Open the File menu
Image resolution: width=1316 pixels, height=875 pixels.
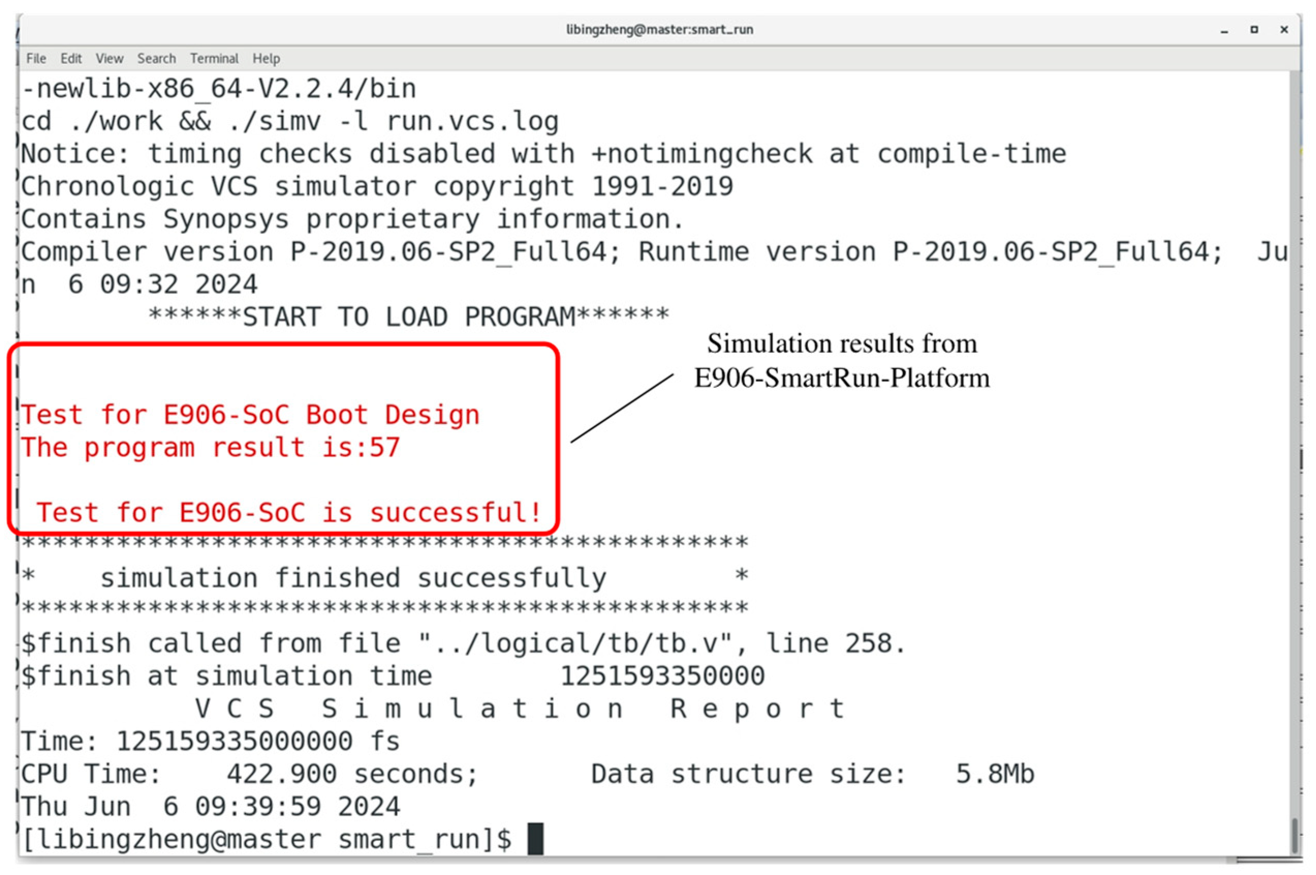tap(36, 58)
